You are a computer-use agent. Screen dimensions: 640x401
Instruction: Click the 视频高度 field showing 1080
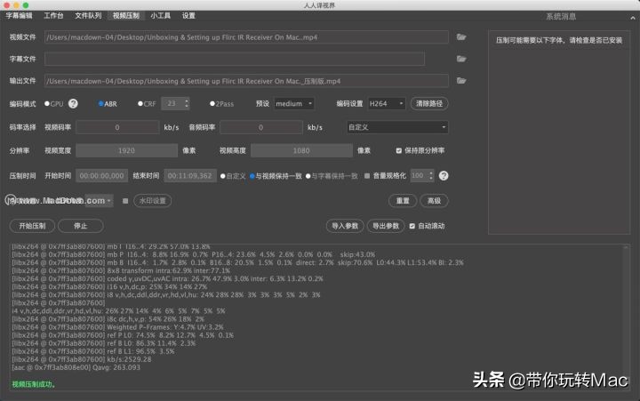point(301,150)
